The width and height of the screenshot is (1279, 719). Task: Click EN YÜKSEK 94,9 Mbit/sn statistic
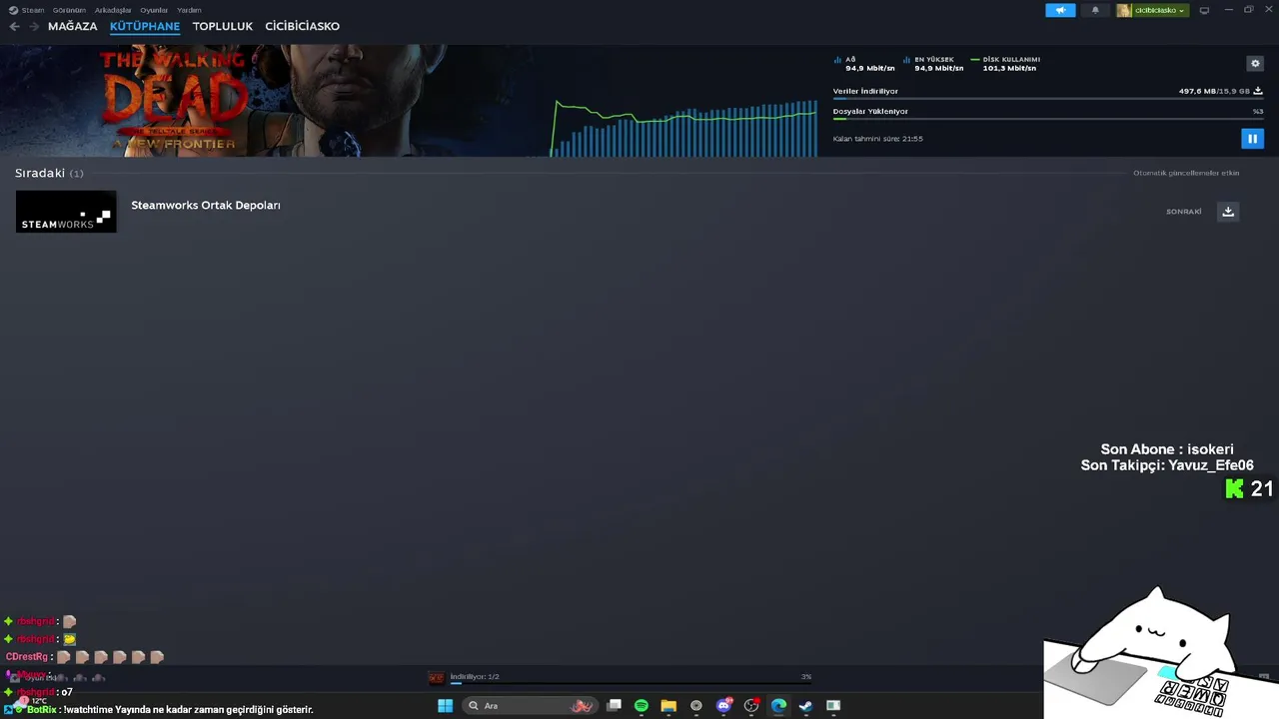point(934,64)
